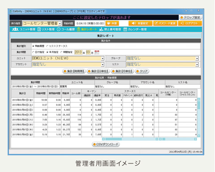Image resolution: width=215 pixels, height=172 pixels.
Task: Open the calendar picker icon beside the month field
Action: tap(97, 52)
